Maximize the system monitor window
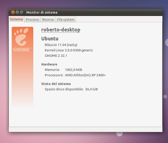Viewport: 168px width, 143px height. point(22,12)
